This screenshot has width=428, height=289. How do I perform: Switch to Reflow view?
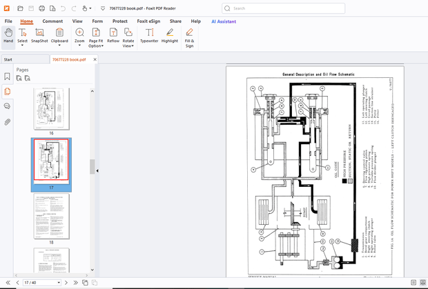tap(113, 35)
